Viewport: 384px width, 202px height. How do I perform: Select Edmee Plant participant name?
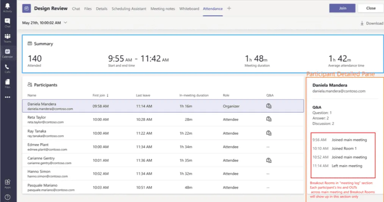(x=38, y=145)
